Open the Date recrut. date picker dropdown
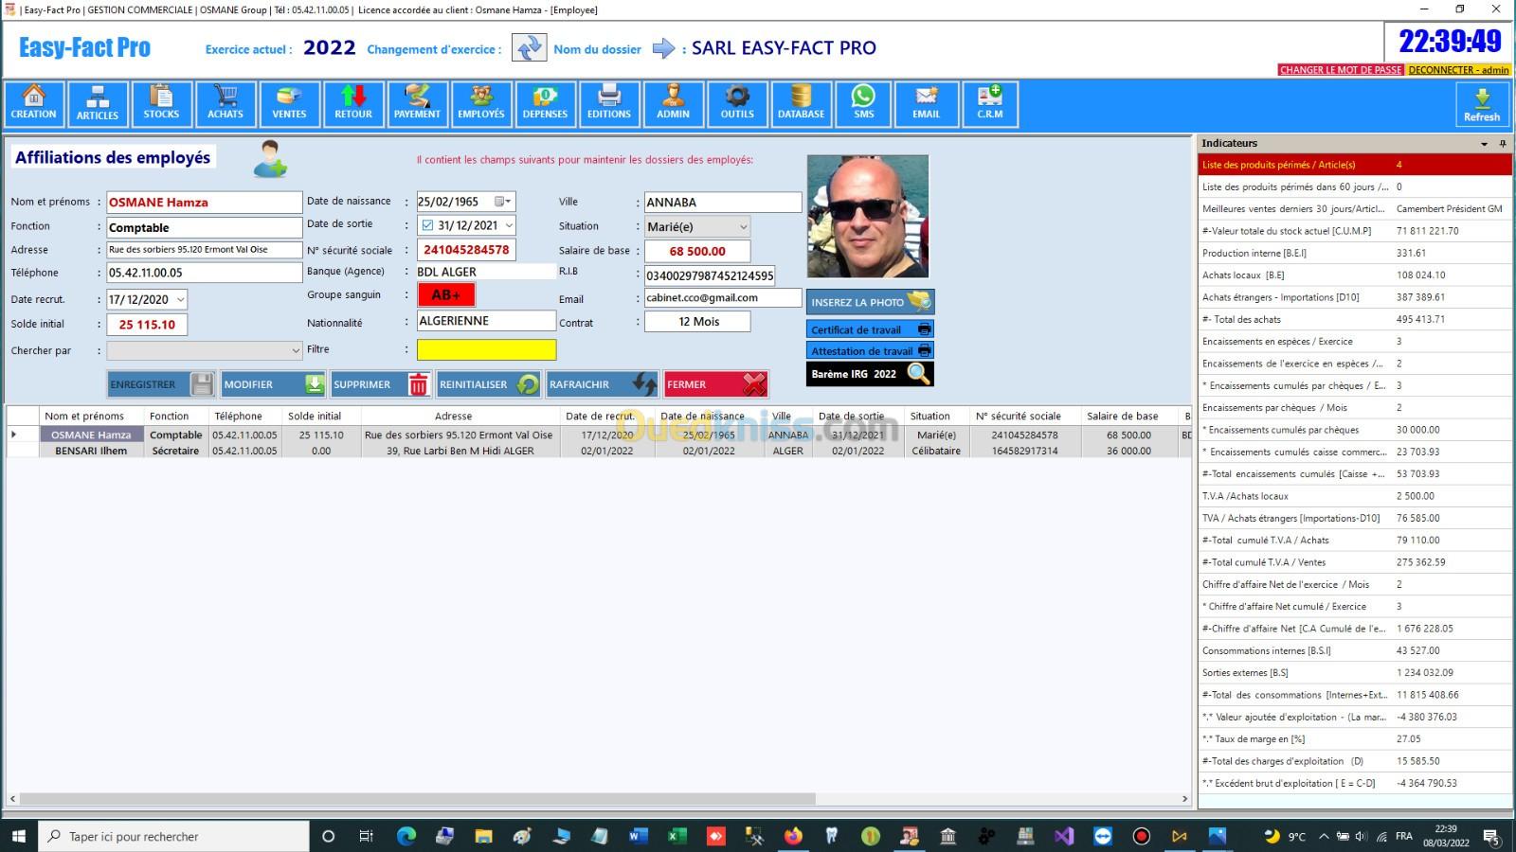 click(x=180, y=299)
